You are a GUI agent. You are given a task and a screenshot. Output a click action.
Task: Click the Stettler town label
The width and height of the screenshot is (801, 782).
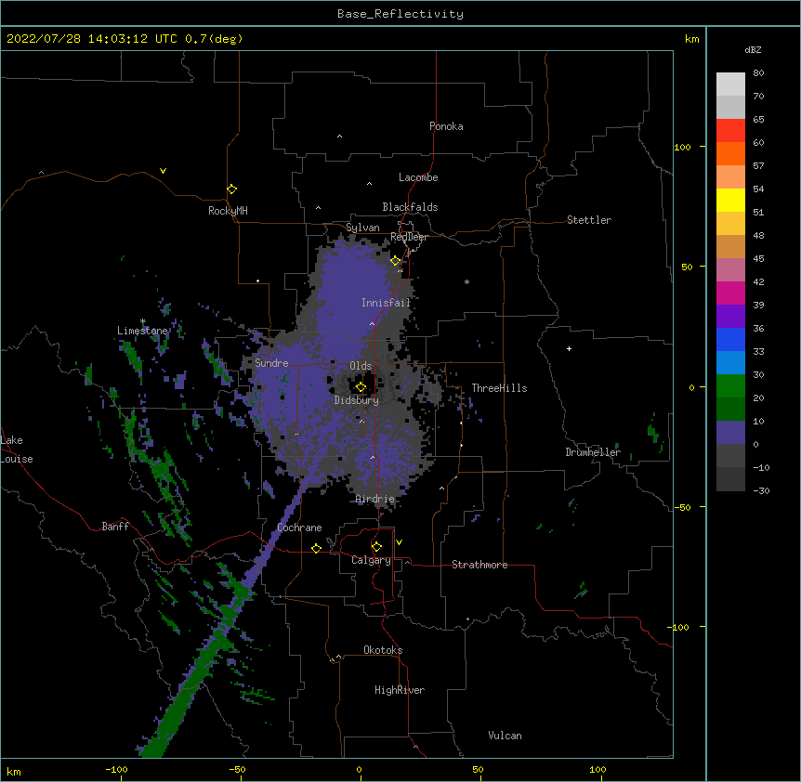pos(589,220)
